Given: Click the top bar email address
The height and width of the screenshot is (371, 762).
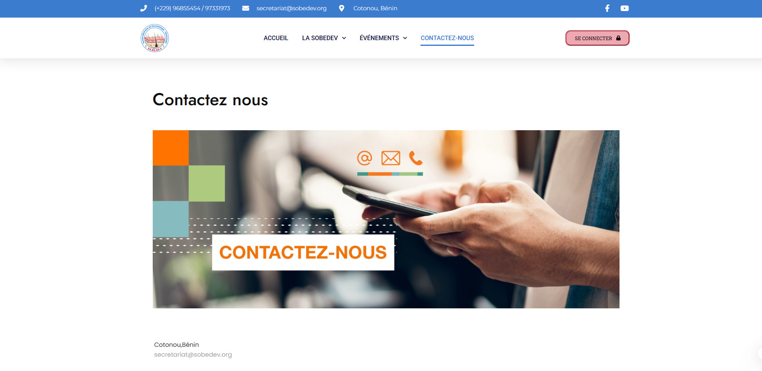Looking at the screenshot, I should click(292, 8).
